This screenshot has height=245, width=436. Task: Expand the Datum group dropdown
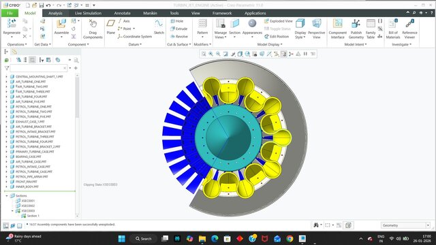(135, 44)
